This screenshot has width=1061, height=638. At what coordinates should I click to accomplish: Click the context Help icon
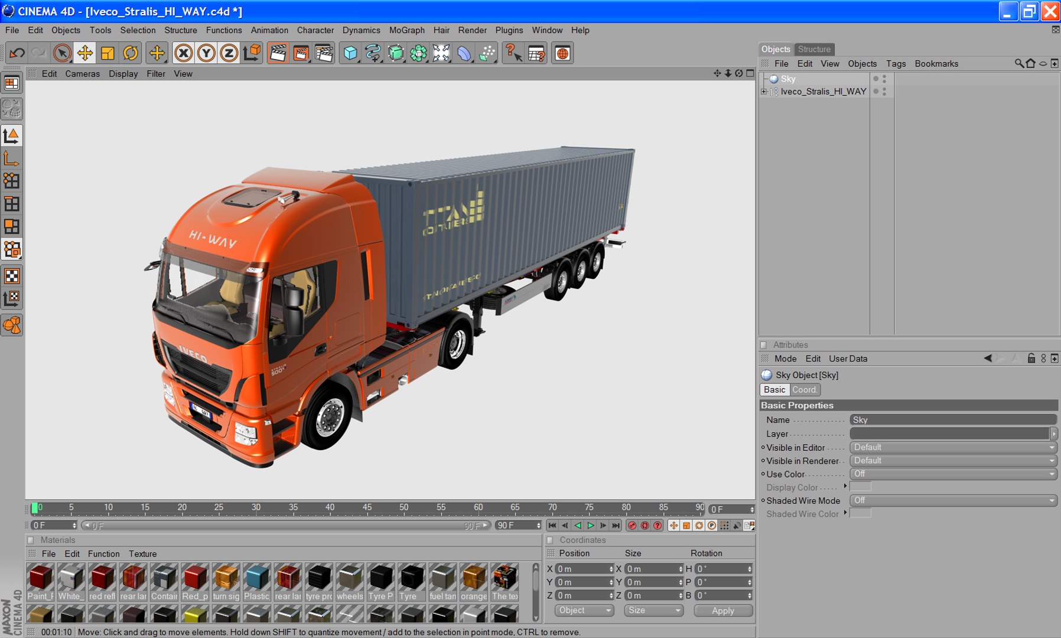pyautogui.click(x=513, y=53)
